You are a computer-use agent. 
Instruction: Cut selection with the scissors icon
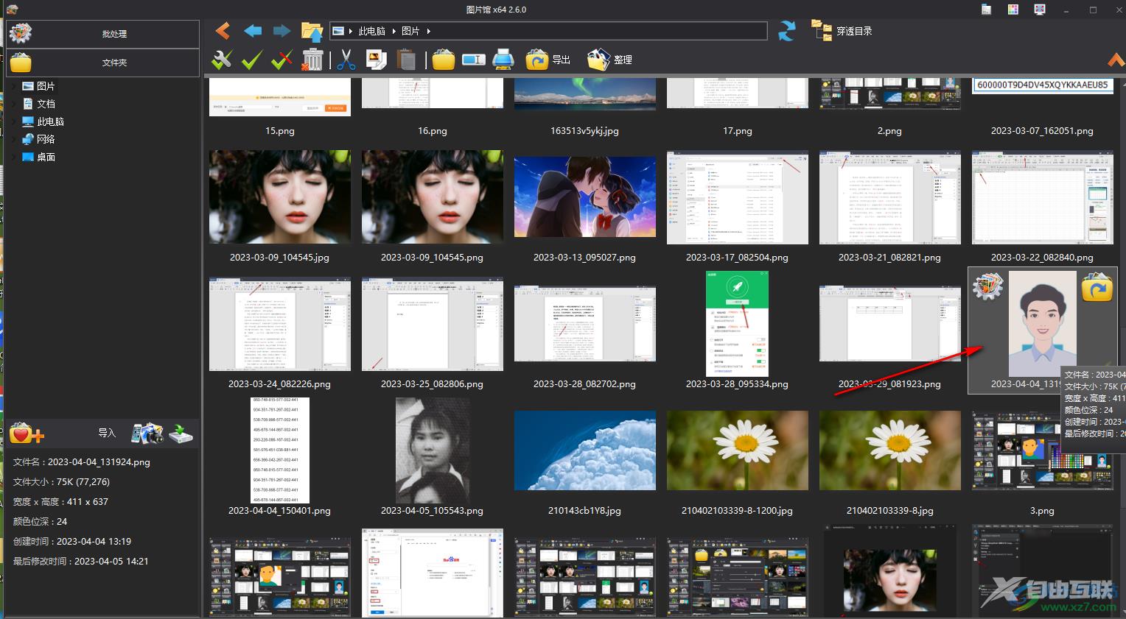pos(346,60)
